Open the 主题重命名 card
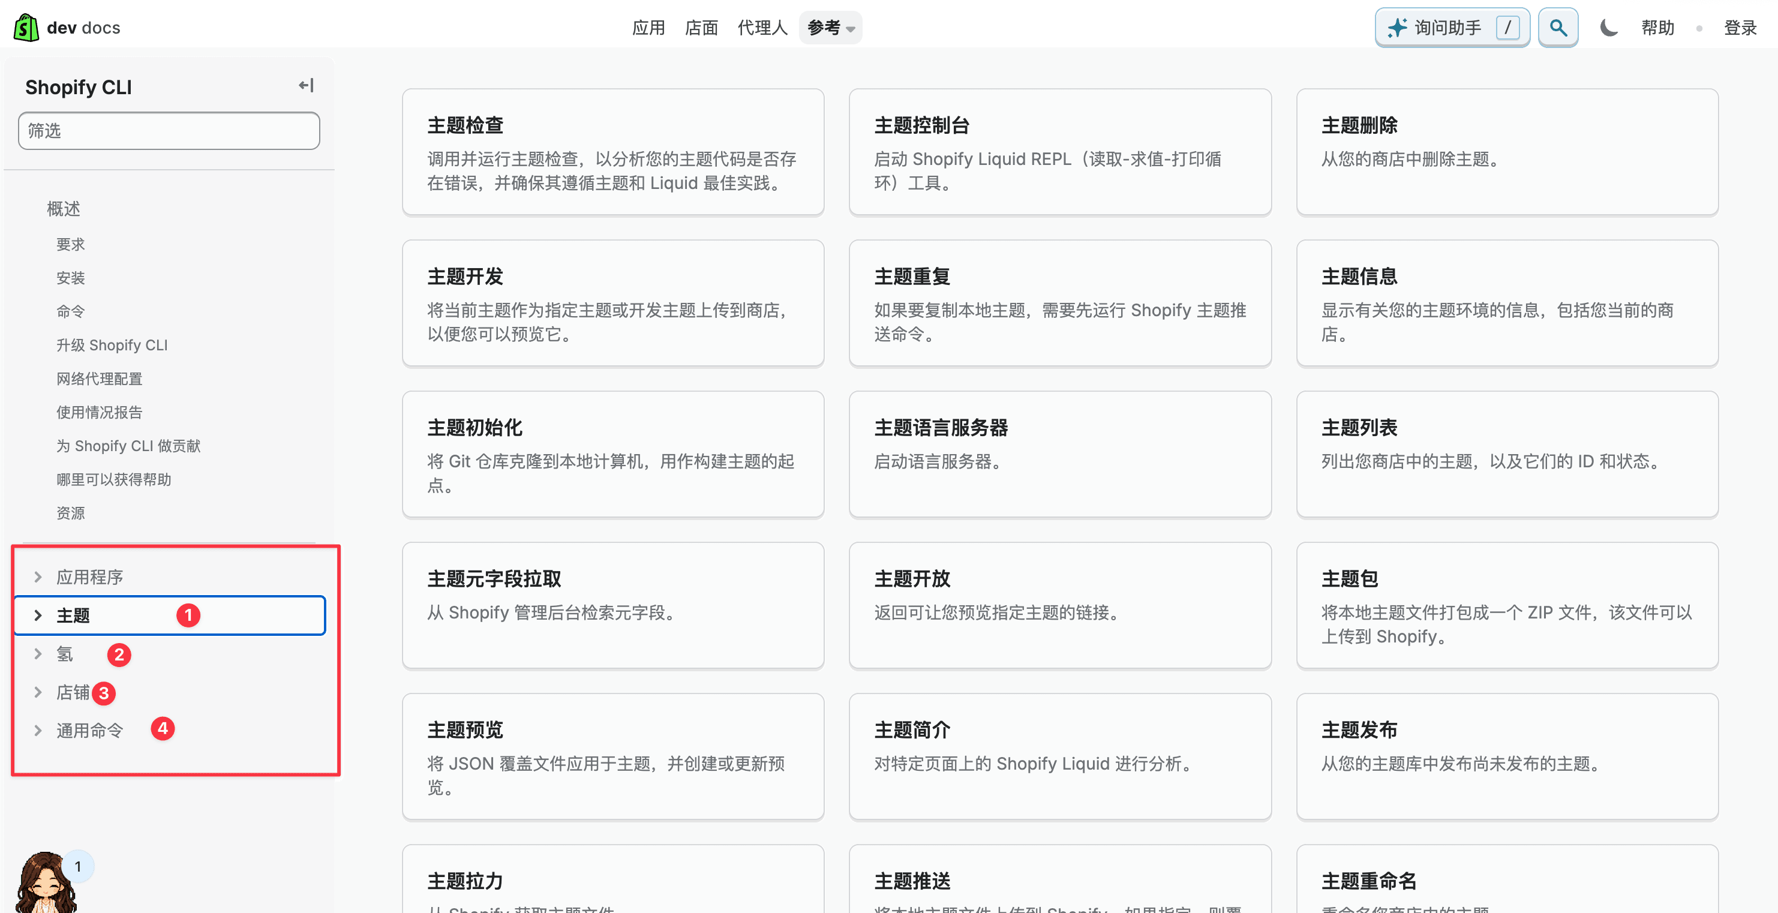Screen dimensions: 1778x913 tap(1507, 878)
